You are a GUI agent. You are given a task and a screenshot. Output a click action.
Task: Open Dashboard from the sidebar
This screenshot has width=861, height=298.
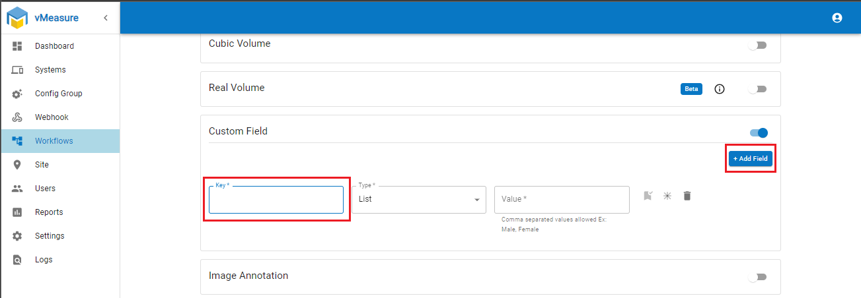(x=54, y=46)
